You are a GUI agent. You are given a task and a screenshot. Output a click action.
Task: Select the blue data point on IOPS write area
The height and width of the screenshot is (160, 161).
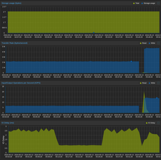[x=157, y=98]
